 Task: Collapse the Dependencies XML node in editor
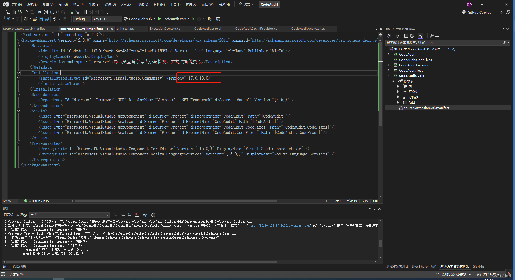(x=19, y=94)
